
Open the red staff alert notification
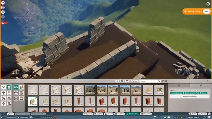pos(4,23)
